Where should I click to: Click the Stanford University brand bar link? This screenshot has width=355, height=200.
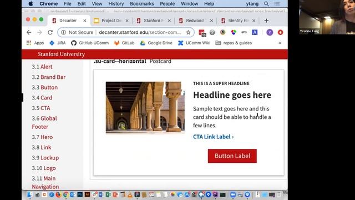coord(62,54)
